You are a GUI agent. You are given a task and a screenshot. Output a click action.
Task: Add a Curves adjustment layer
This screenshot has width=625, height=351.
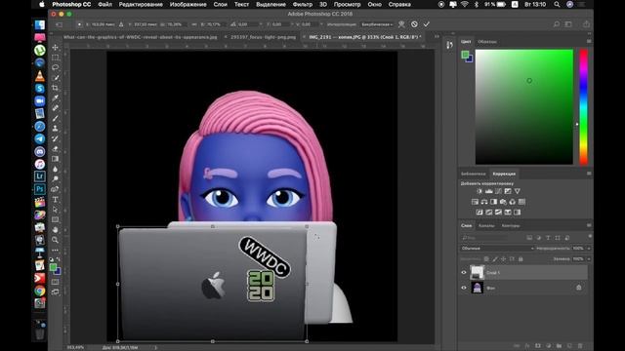click(498, 191)
